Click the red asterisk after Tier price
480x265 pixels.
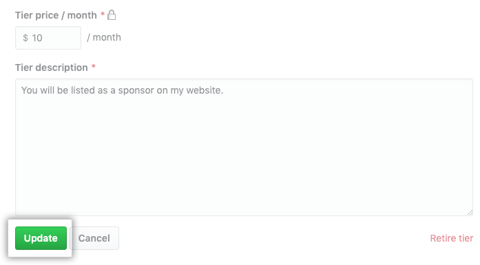[x=103, y=14]
